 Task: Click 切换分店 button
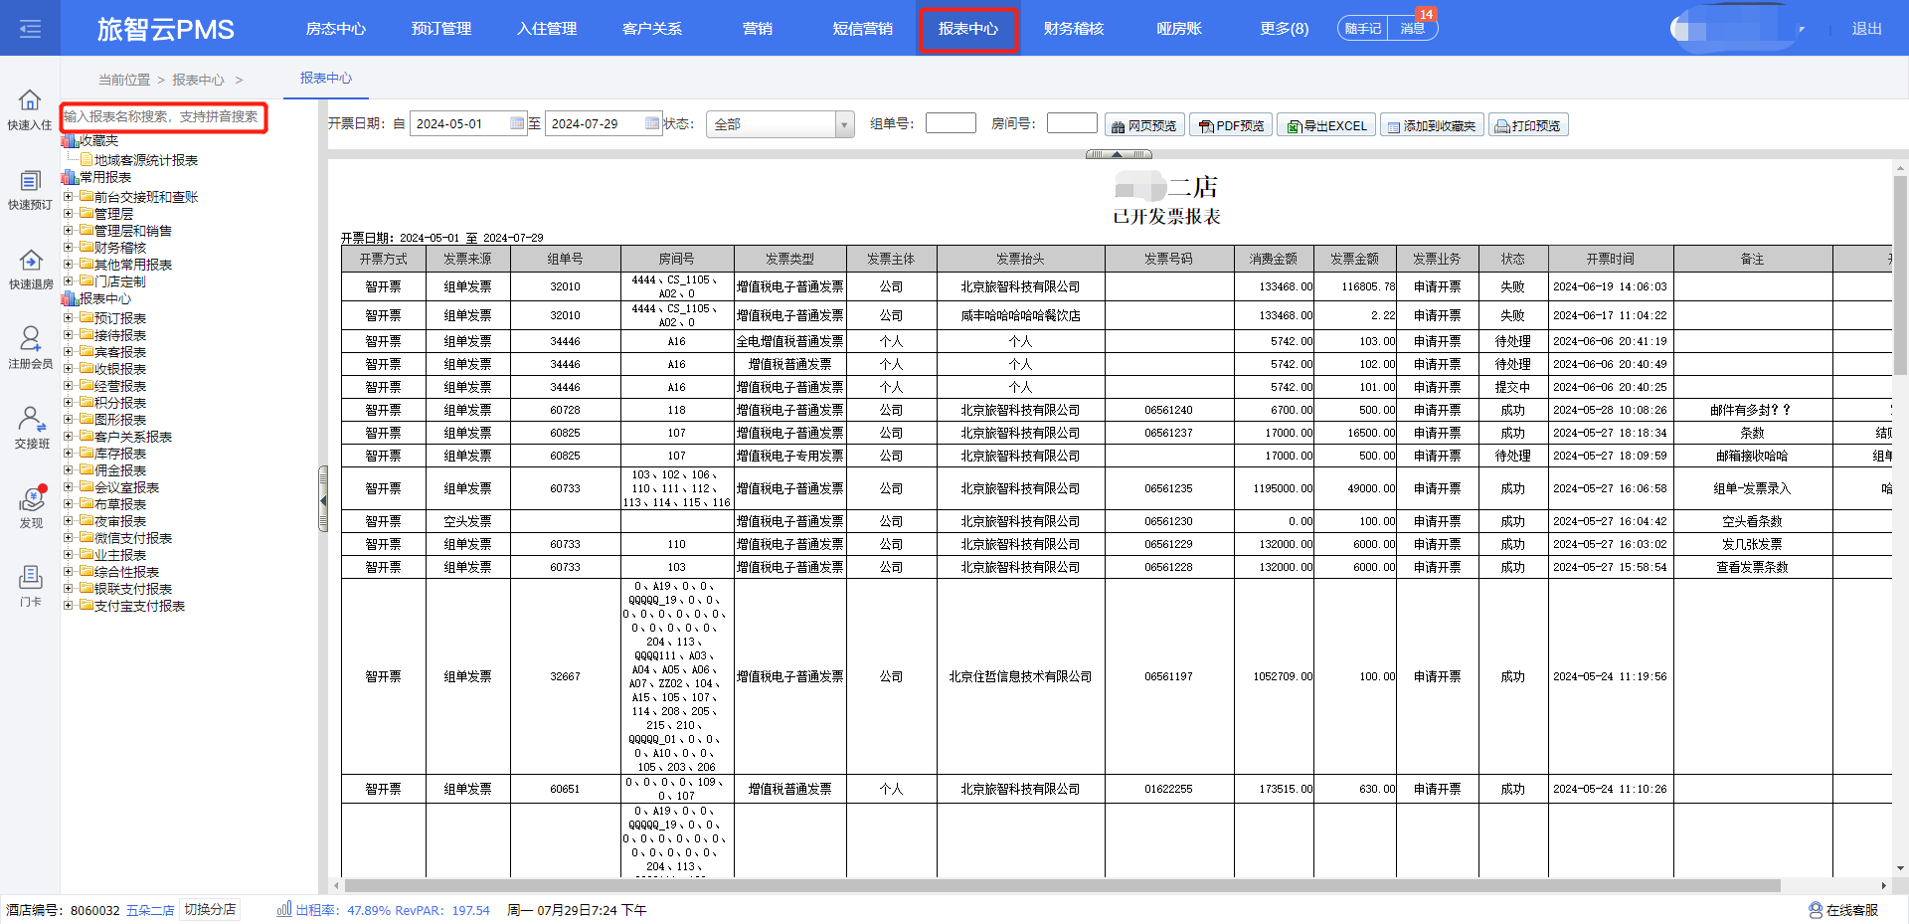[210, 909]
